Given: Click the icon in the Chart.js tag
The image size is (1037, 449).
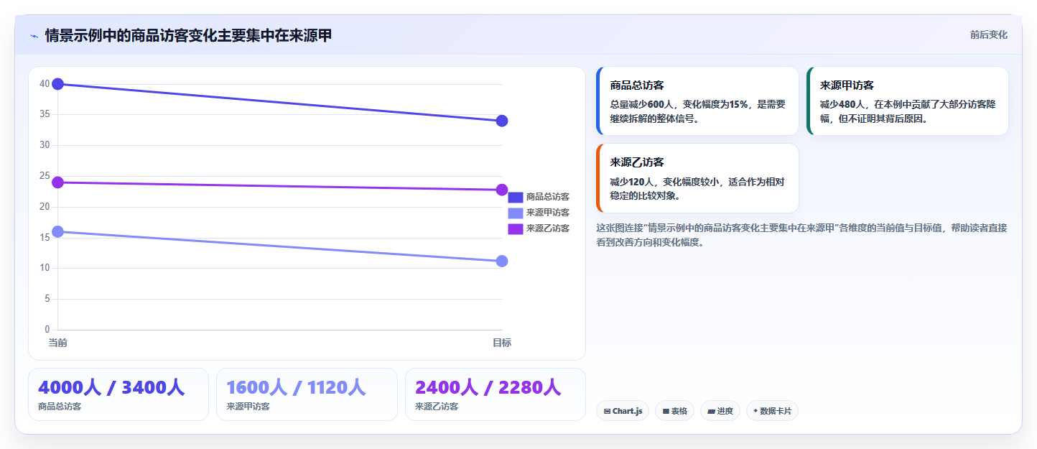Looking at the screenshot, I should pyautogui.click(x=608, y=412).
